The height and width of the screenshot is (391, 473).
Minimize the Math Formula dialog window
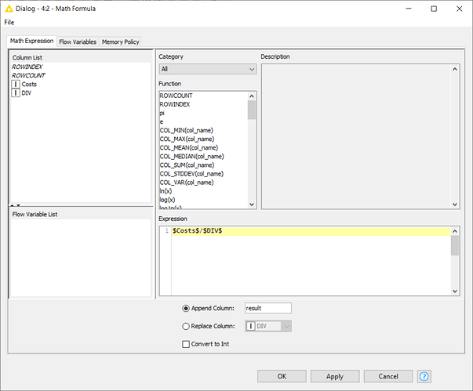[409, 9]
